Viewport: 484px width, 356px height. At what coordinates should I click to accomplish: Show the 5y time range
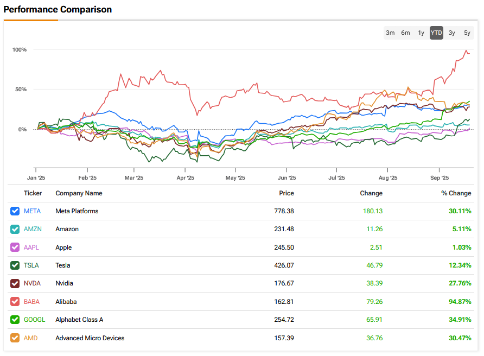click(x=467, y=33)
